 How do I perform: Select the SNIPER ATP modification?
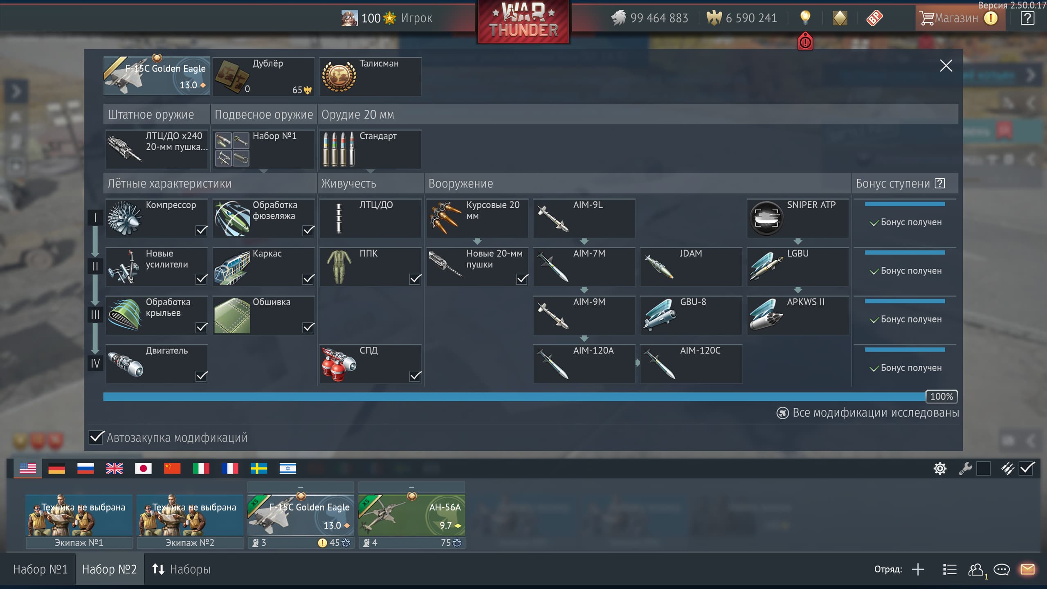tap(798, 218)
